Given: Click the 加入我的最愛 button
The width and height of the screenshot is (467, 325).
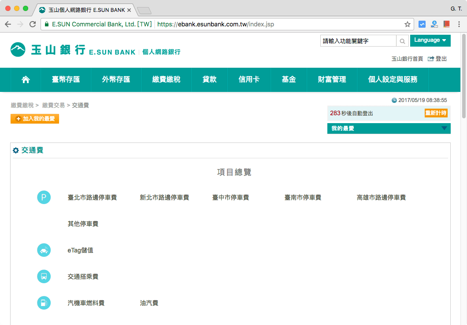Looking at the screenshot, I should coord(35,119).
